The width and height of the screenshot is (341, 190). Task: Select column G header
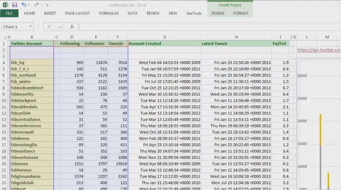point(165,37)
